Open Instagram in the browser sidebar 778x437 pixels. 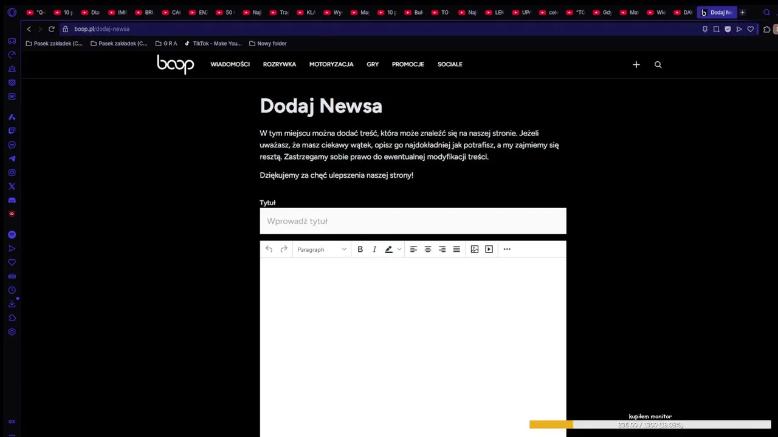click(12, 172)
